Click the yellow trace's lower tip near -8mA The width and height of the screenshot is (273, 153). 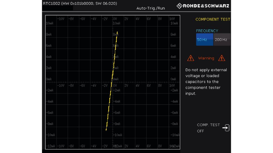click(106, 129)
